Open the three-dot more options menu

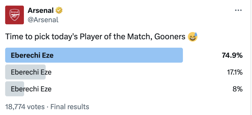238,10
